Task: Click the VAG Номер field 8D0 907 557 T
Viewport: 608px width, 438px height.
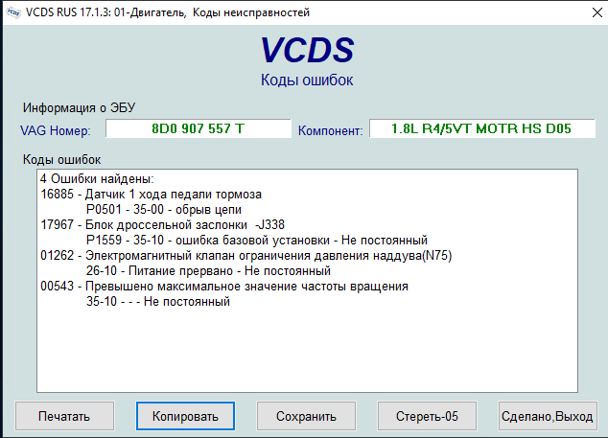Action: 197,128
